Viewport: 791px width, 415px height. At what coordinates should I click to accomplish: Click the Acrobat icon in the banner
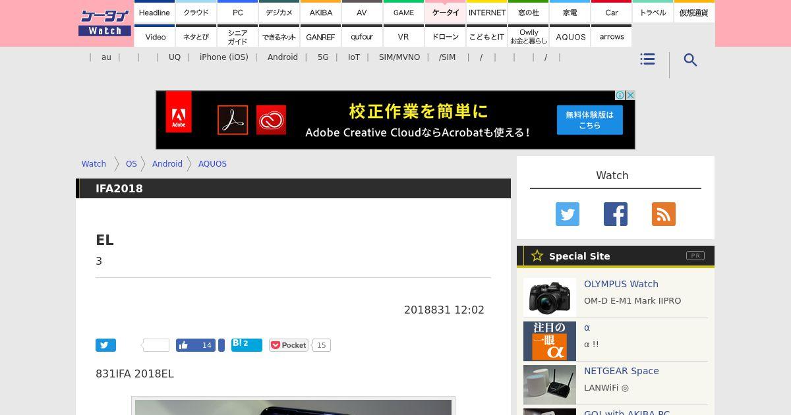coord(233,120)
